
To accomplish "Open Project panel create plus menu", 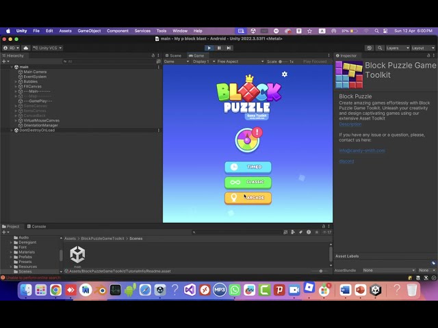I will pyautogui.click(x=5, y=232).
